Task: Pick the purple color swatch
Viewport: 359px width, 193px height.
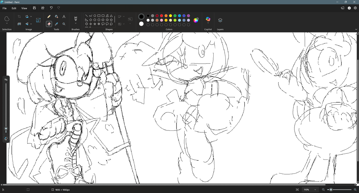Action: point(188,16)
